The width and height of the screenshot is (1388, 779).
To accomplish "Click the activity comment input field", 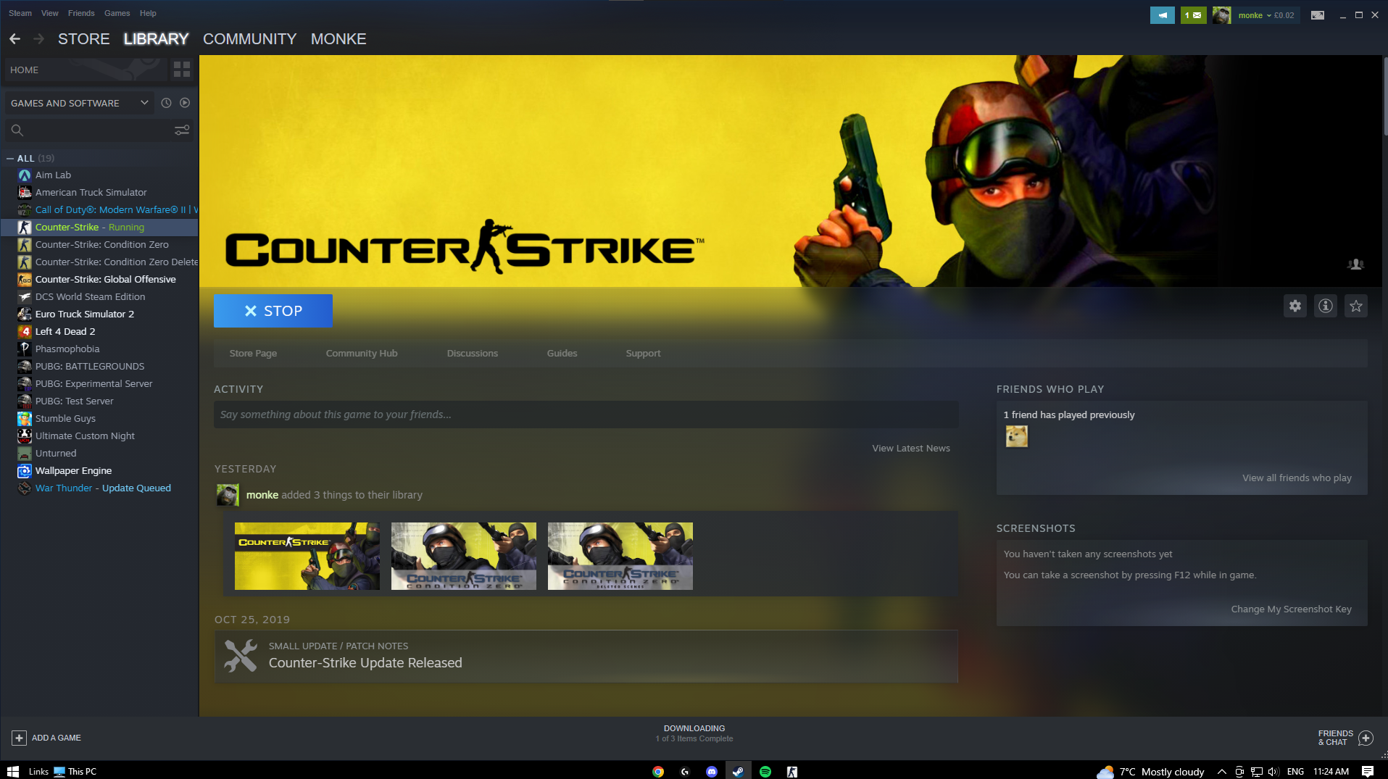I will click(586, 415).
